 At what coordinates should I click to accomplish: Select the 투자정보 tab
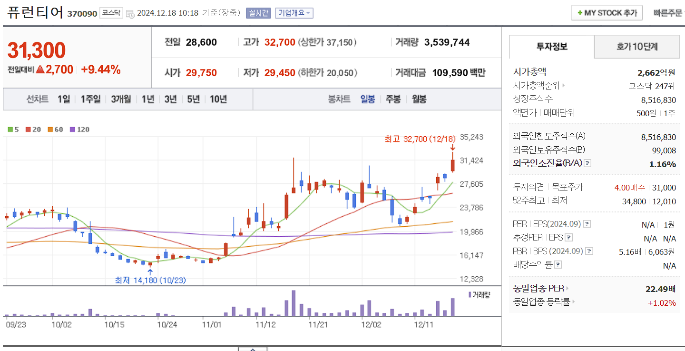[552, 47]
